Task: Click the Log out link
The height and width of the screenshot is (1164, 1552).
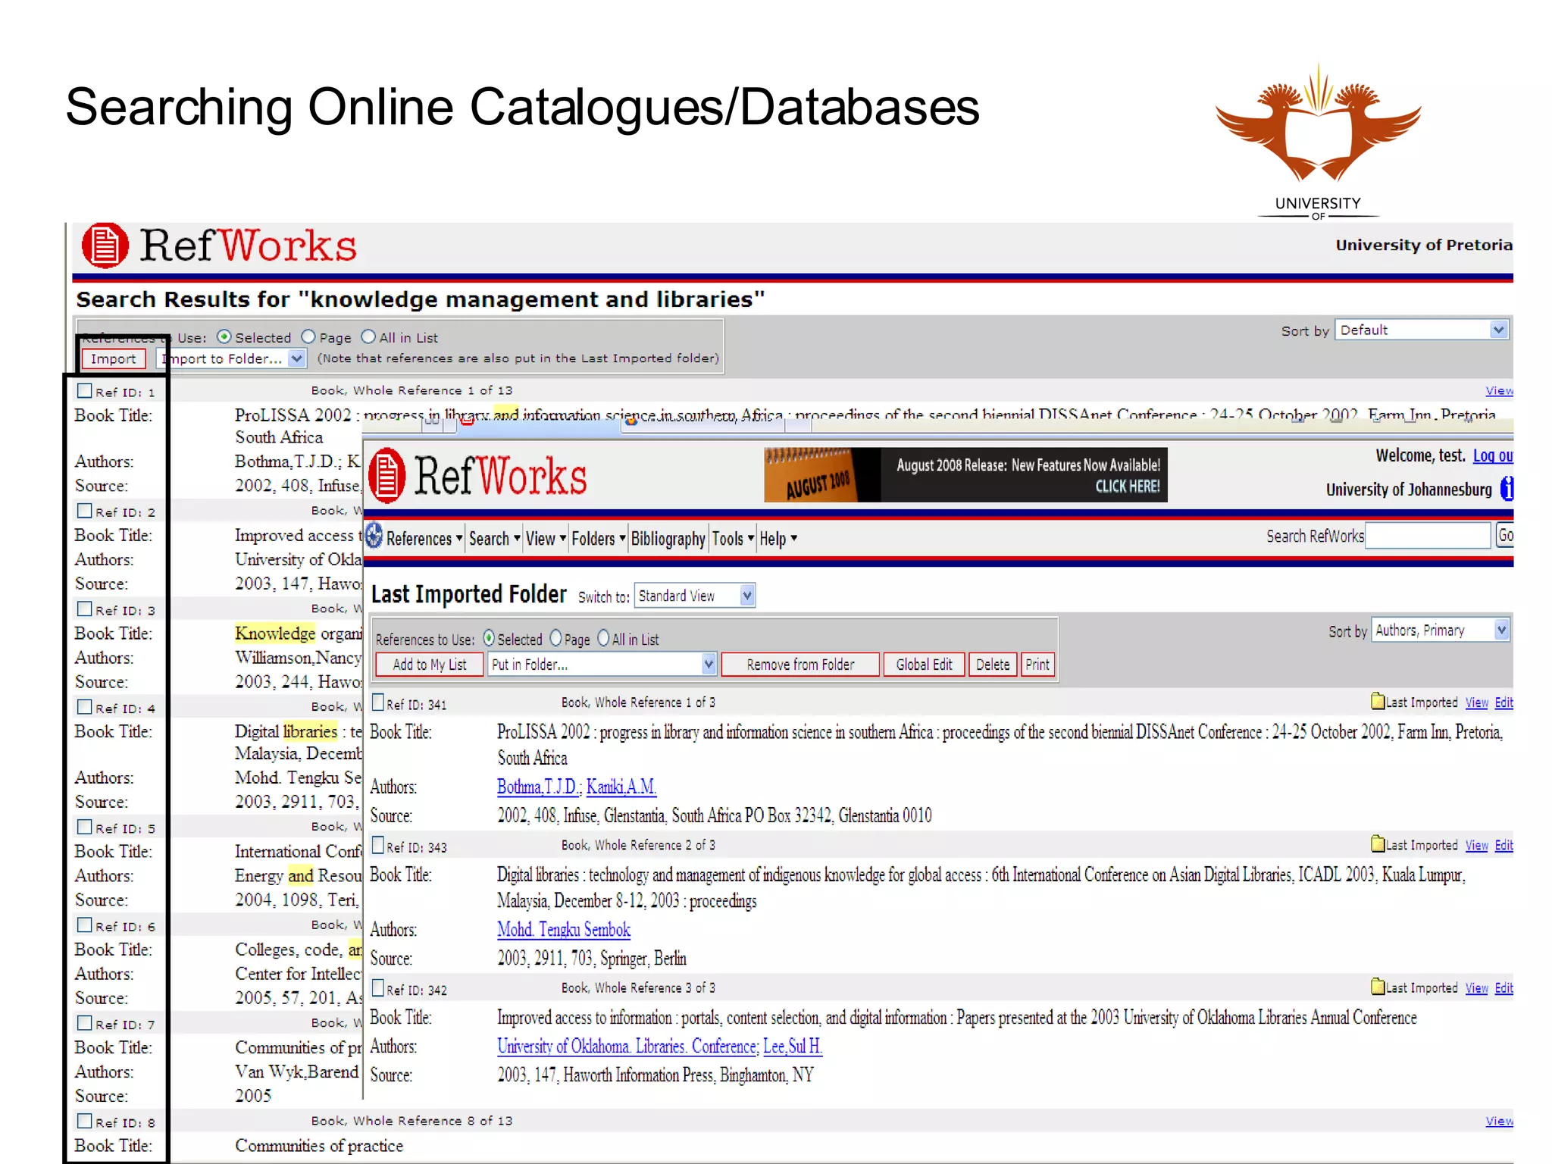Action: tap(1493, 455)
